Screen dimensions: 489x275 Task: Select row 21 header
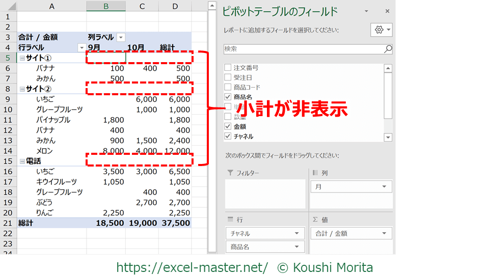(x=8, y=223)
